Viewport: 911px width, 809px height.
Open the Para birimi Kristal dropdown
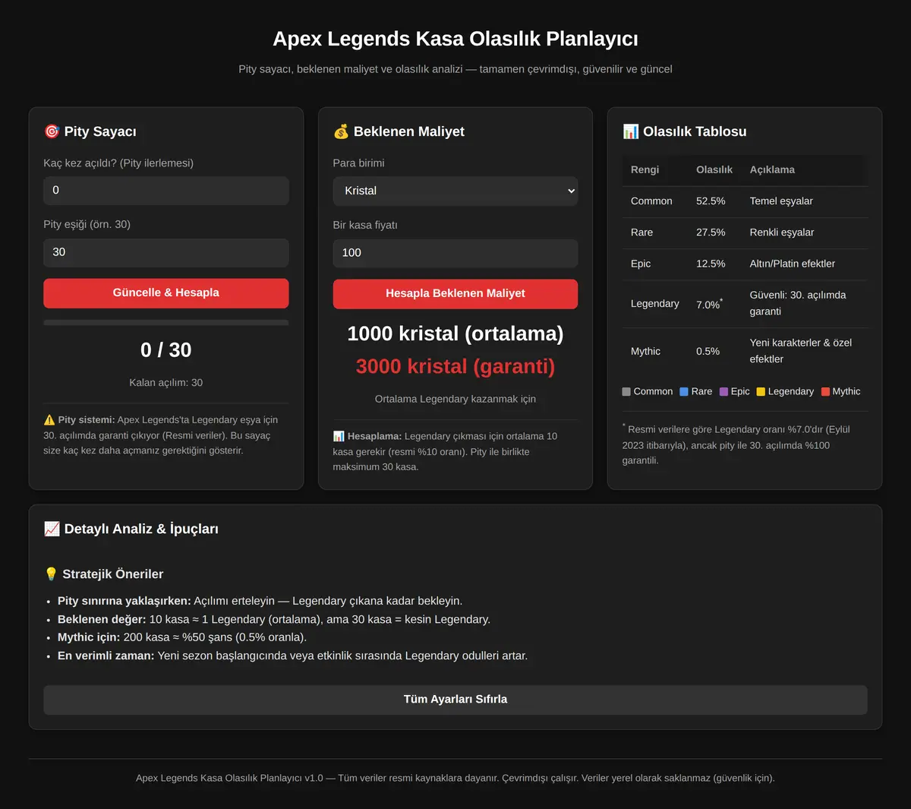point(455,191)
